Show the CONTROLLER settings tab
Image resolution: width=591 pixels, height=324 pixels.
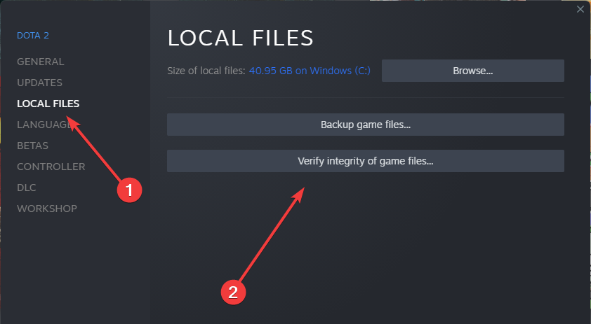(51, 167)
